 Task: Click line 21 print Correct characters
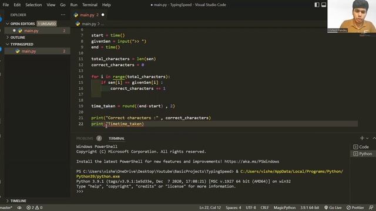click(151, 118)
